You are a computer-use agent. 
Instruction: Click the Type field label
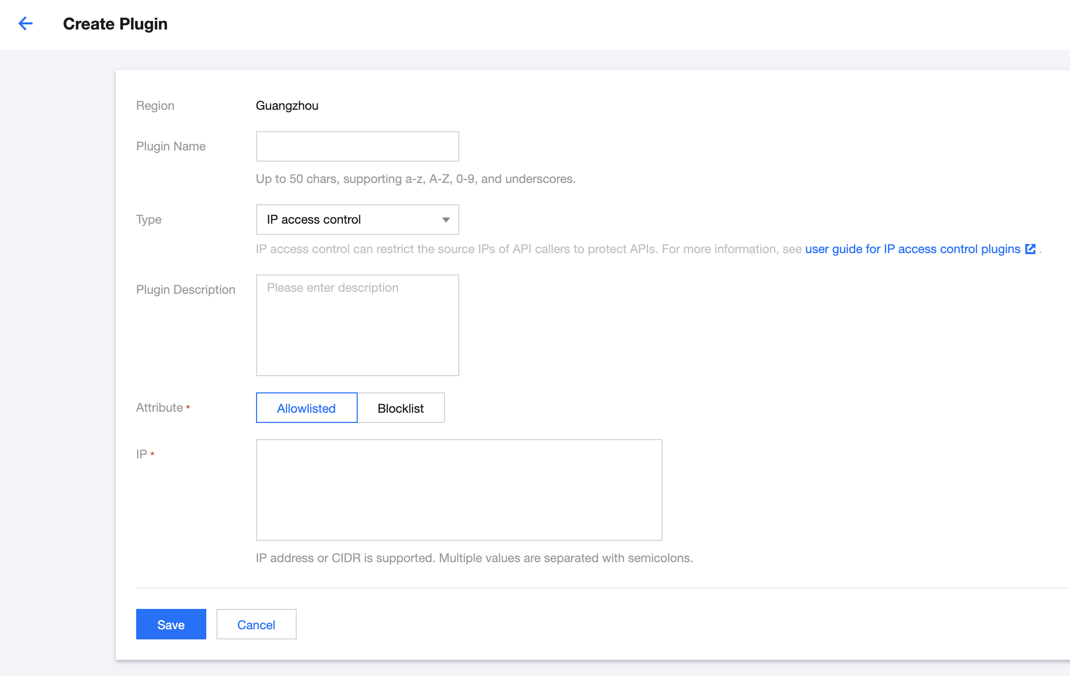pos(149,220)
